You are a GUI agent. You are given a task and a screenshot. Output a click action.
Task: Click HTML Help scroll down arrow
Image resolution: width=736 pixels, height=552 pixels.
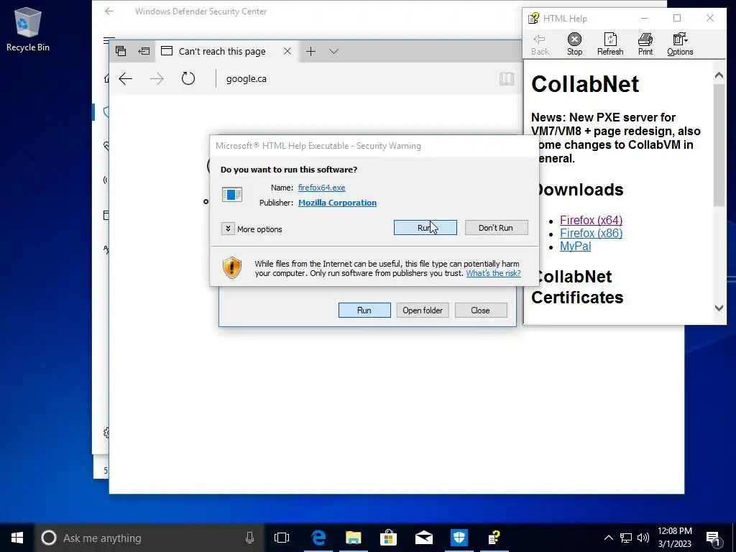point(719,308)
